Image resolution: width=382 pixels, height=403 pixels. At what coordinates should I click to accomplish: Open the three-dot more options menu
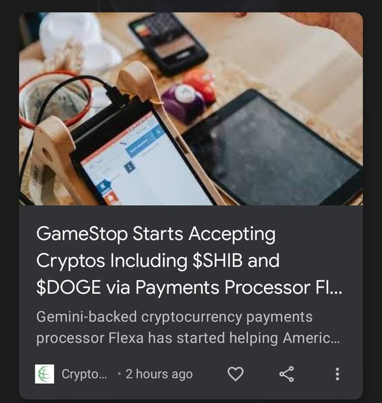click(337, 374)
